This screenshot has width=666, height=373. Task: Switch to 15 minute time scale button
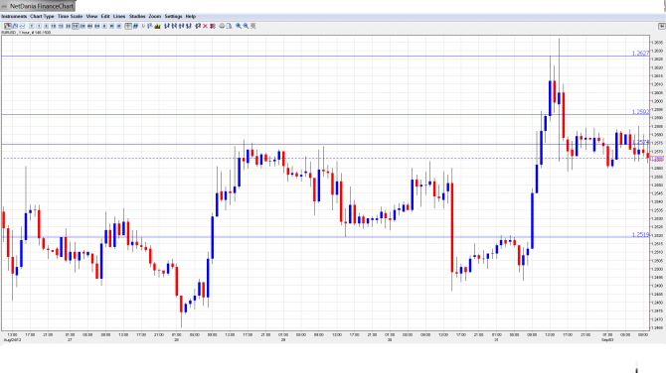[61, 26]
